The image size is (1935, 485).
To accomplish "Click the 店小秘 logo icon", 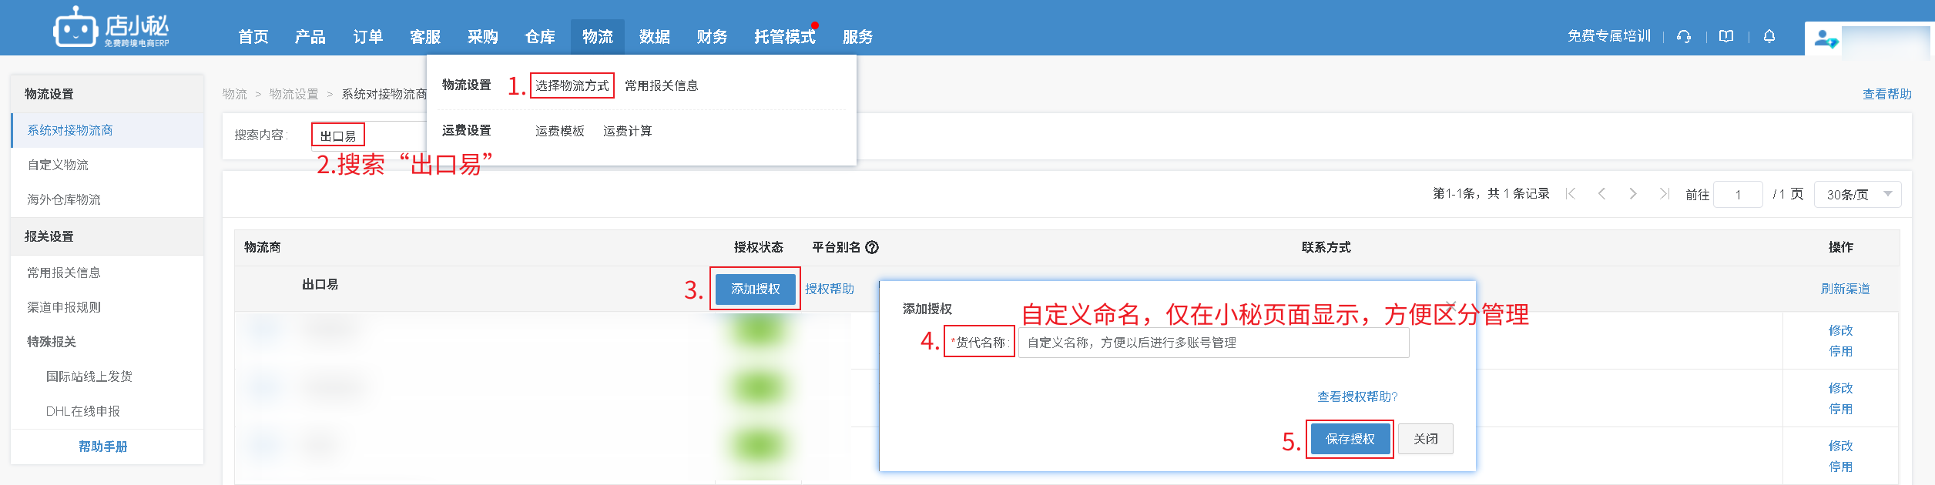I will pos(75,29).
